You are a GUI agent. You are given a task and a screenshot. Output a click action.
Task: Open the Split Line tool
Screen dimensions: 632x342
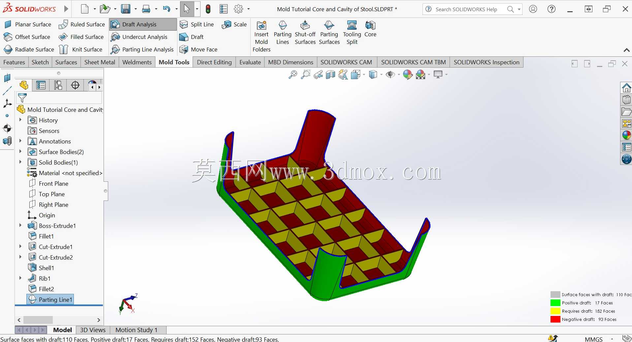pos(197,24)
